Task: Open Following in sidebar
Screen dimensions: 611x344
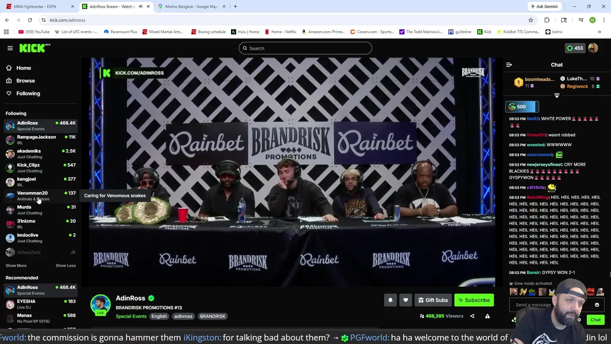Action: (28, 94)
